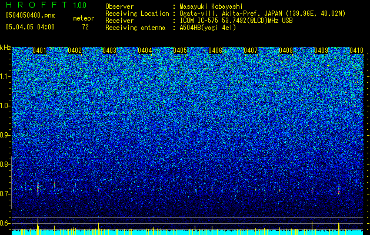Click the 0.9 frequency axis label
Image resolution: width=370 pixels, height=235 pixels.
click(x=5, y=135)
